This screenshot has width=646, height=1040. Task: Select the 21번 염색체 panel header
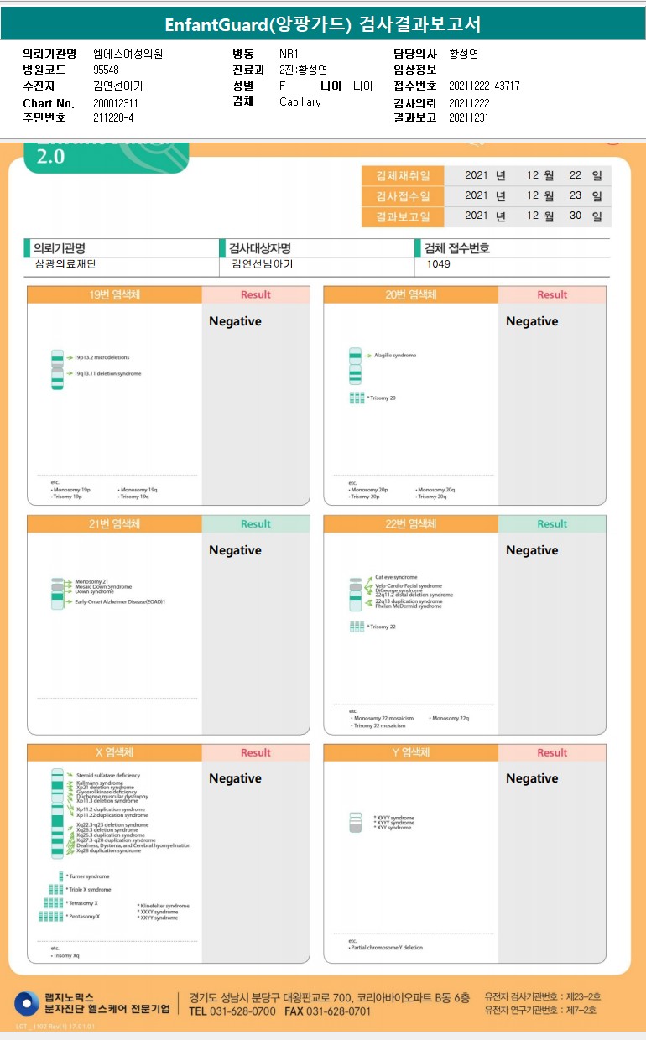click(115, 523)
